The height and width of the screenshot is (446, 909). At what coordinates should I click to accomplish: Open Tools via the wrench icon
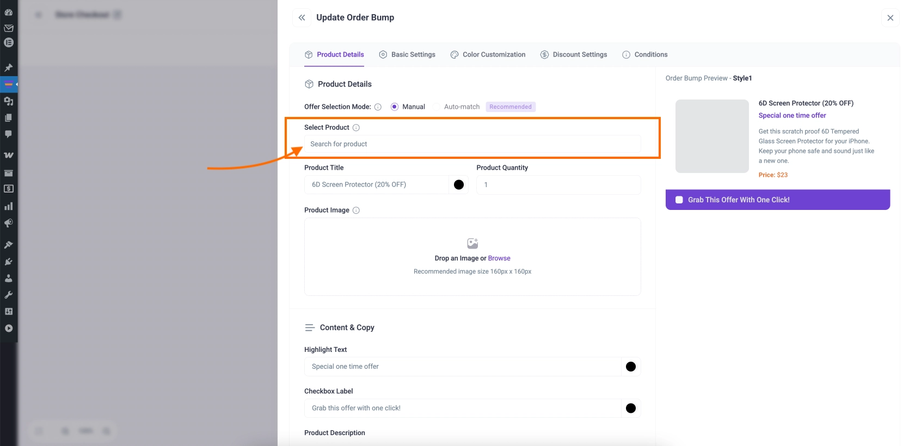(x=9, y=295)
